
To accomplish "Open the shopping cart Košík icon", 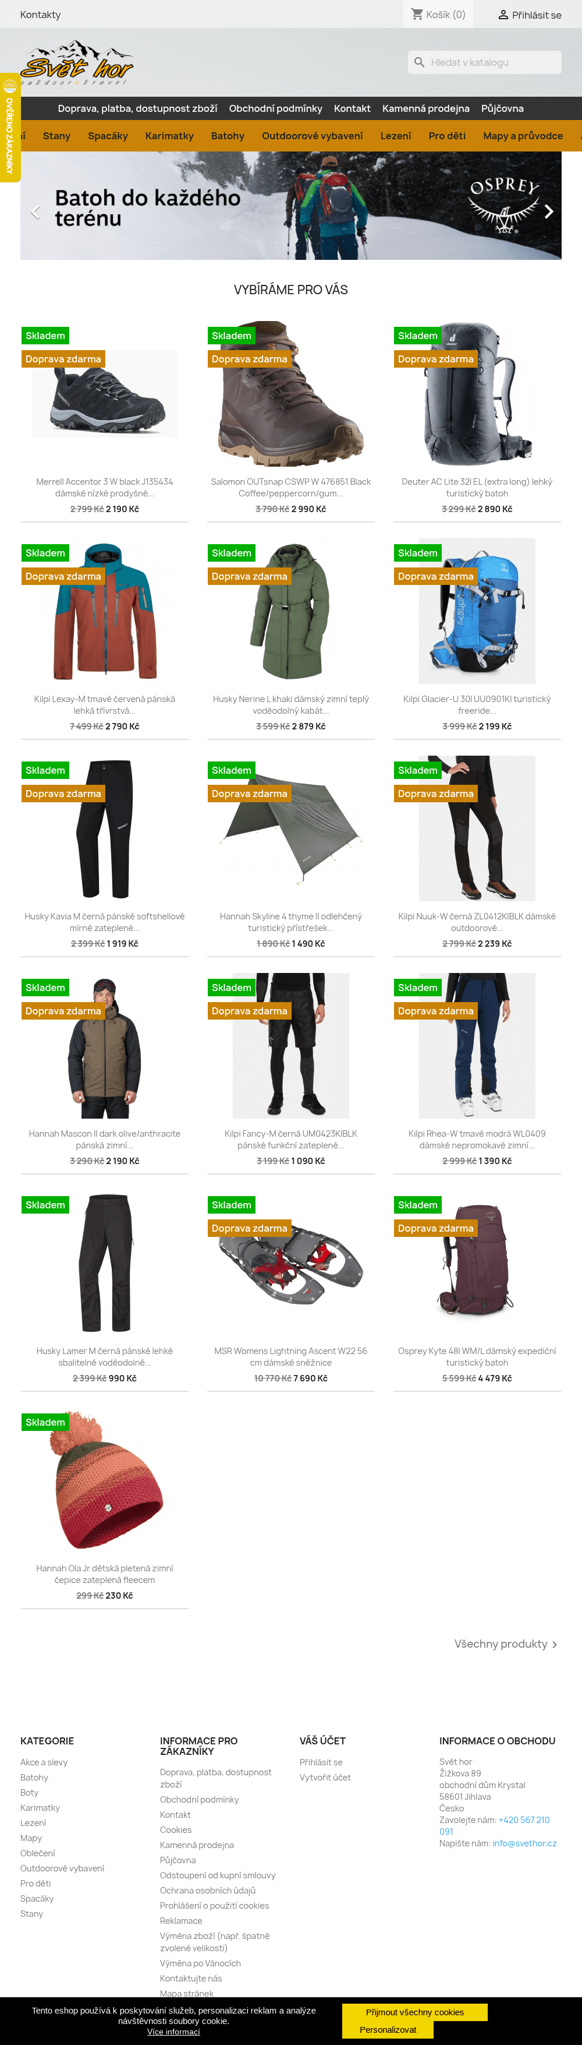I will pos(417,15).
